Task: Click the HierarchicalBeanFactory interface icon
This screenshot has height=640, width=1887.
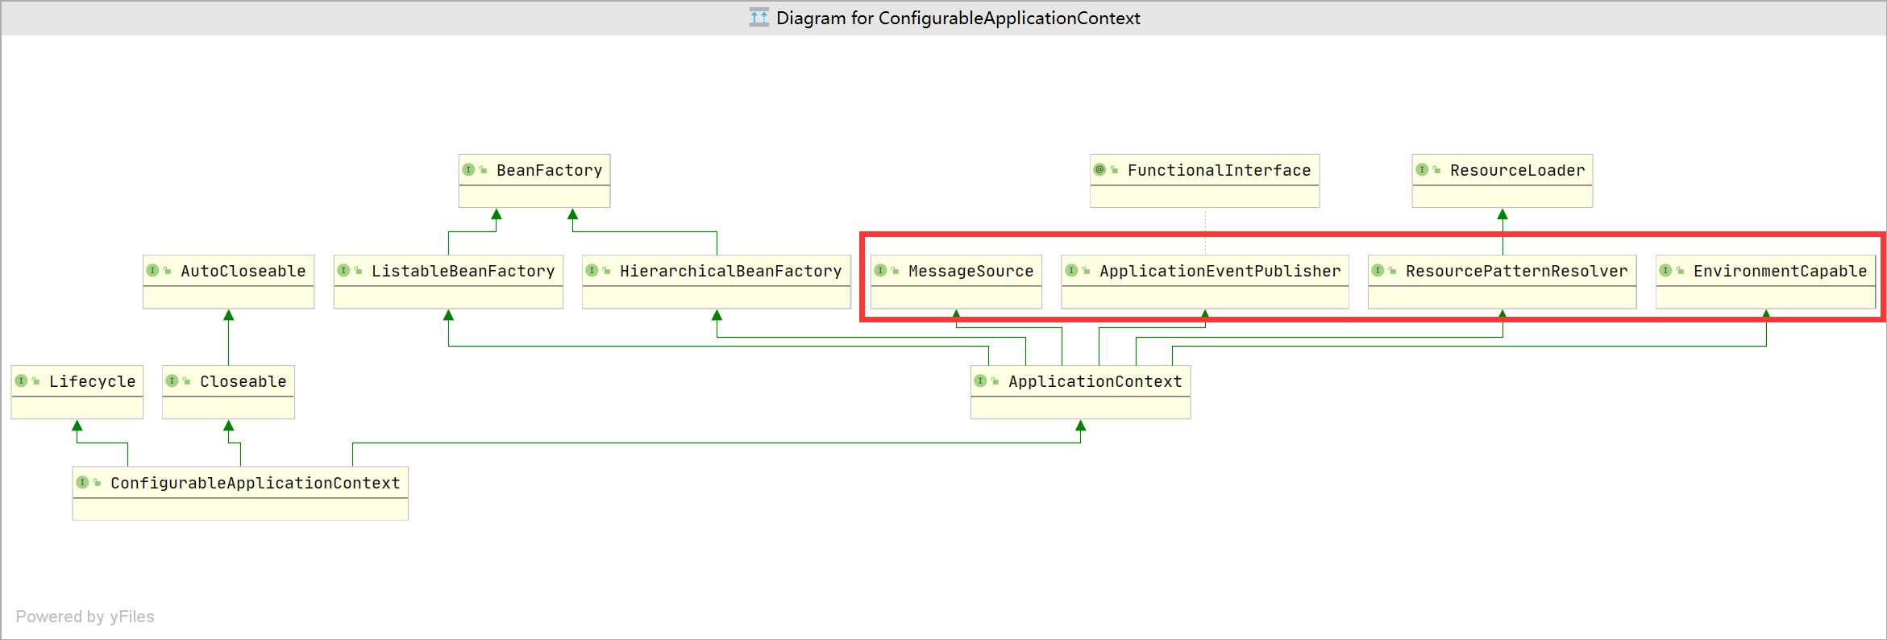Action: tap(592, 271)
